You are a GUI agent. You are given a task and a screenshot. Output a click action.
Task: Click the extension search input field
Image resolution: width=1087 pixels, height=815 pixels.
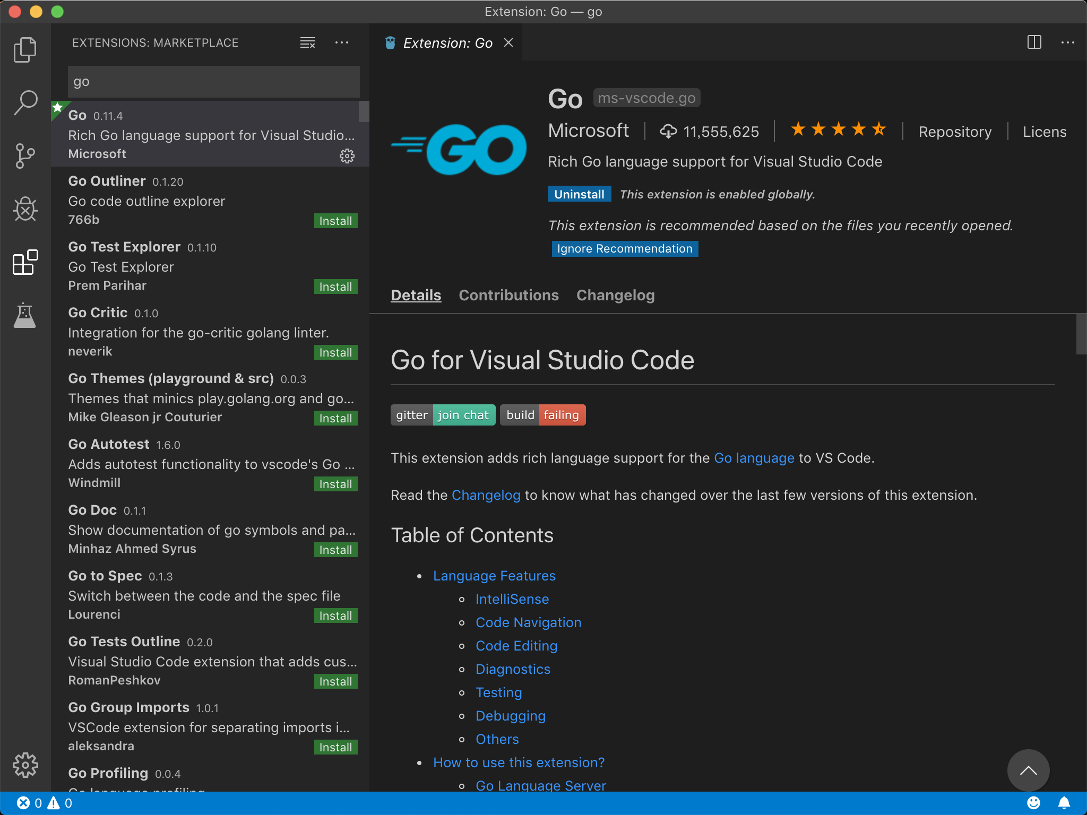click(x=214, y=82)
